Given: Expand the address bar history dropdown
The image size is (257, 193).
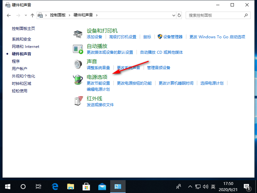Looking at the screenshot, I should 173,15.
